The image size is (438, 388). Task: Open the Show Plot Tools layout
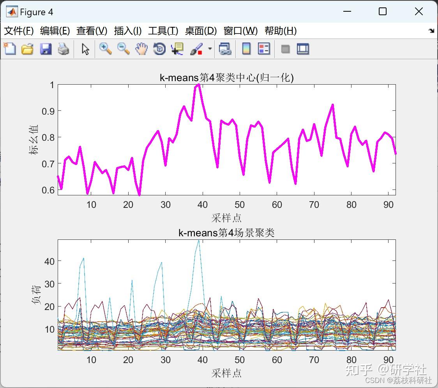coord(303,49)
